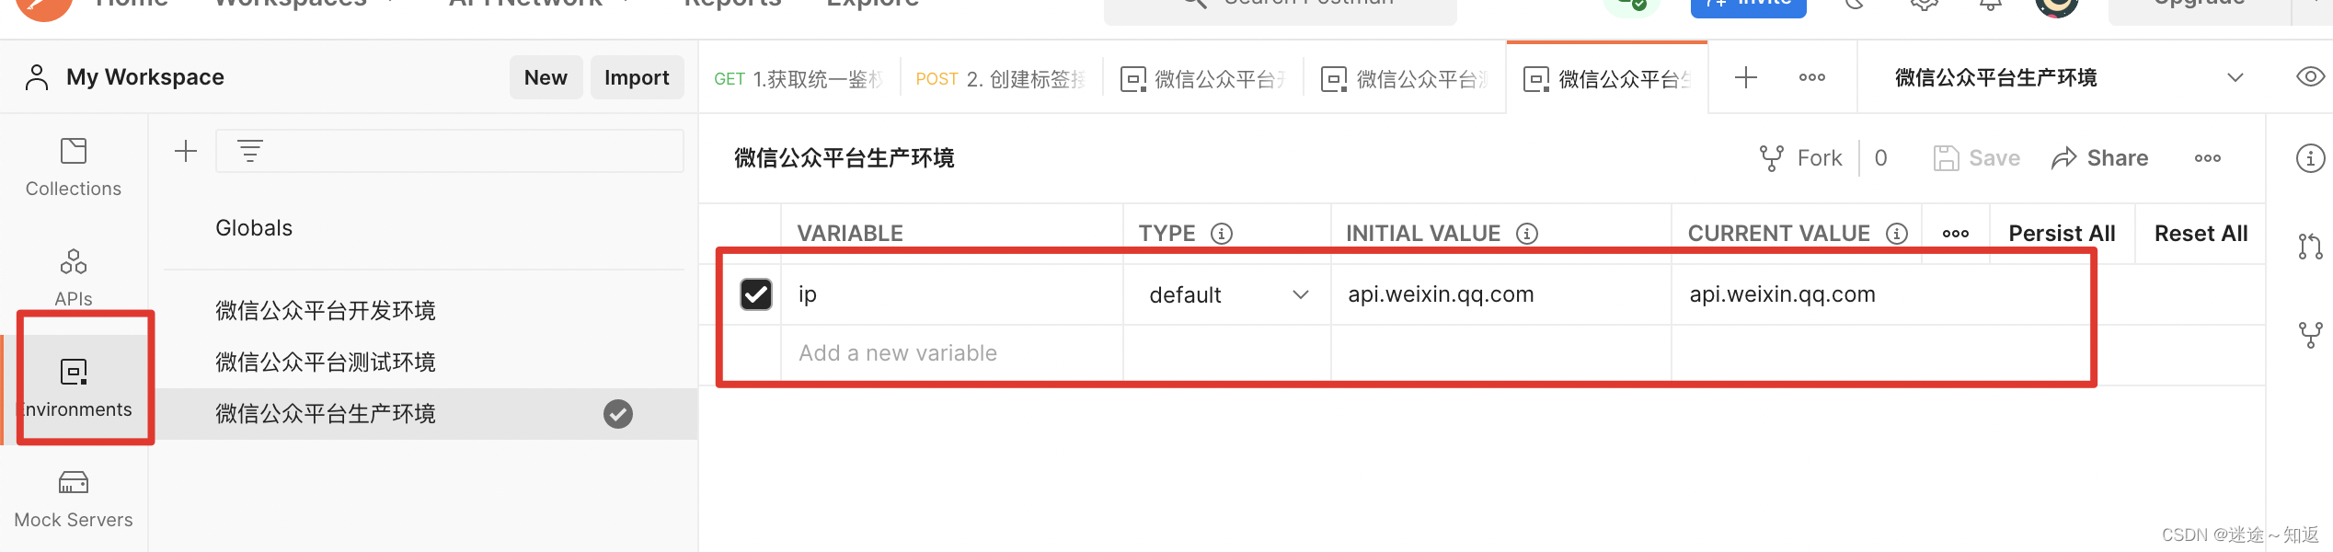2333x552 pixels.
Task: Click the Add a new variable field
Action: pyautogui.click(x=951, y=353)
